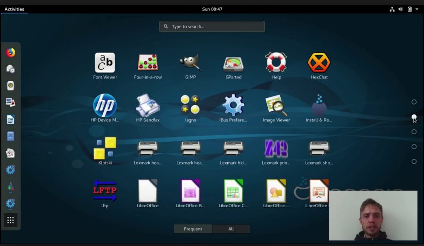Launch HP Sendfax
The image size is (424, 246).
pyautogui.click(x=147, y=105)
